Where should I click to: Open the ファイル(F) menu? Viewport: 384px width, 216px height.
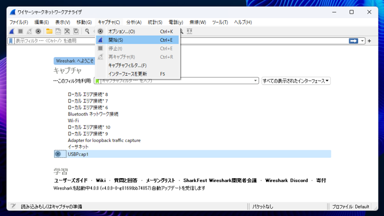point(19,22)
